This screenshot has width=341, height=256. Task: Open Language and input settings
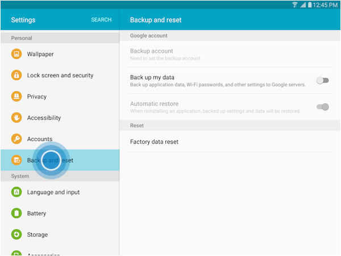[x=60, y=192]
